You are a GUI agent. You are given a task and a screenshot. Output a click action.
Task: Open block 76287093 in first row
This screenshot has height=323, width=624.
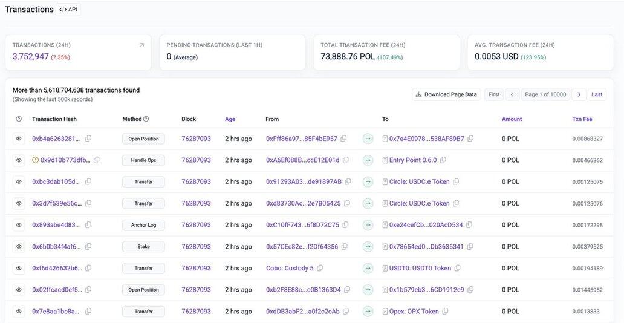click(196, 139)
